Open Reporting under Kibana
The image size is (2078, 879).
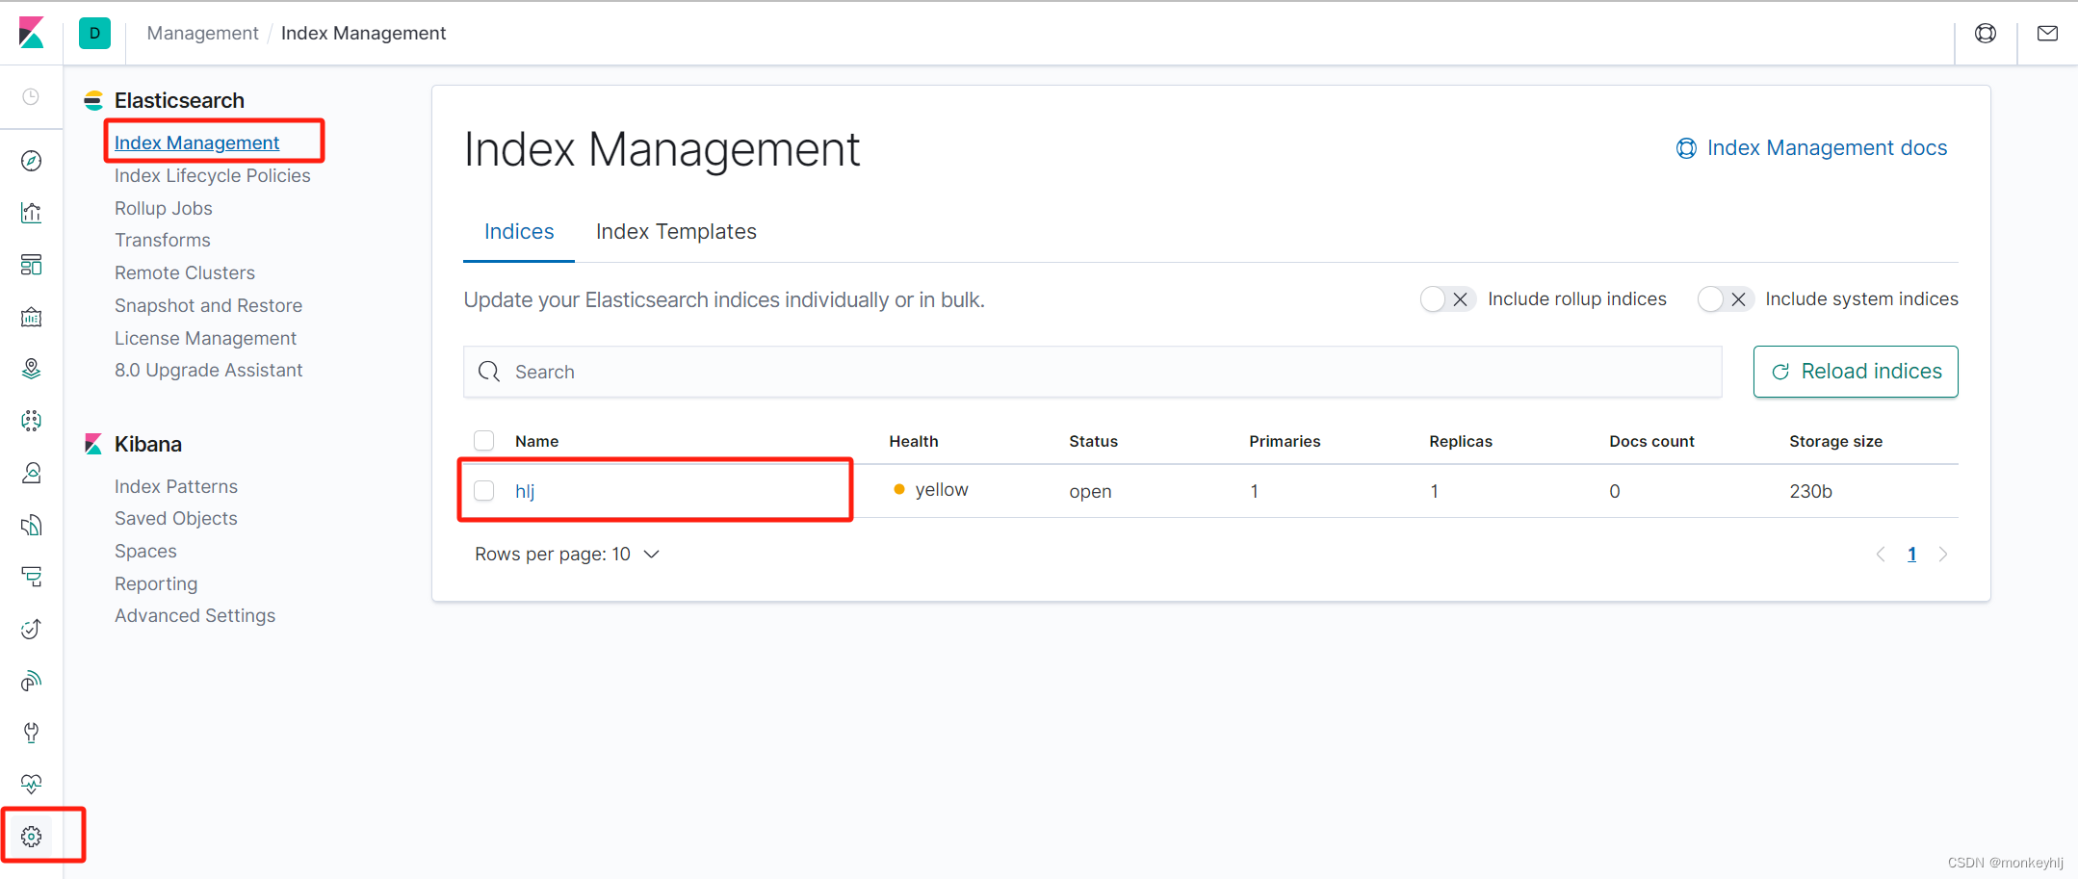point(156,583)
